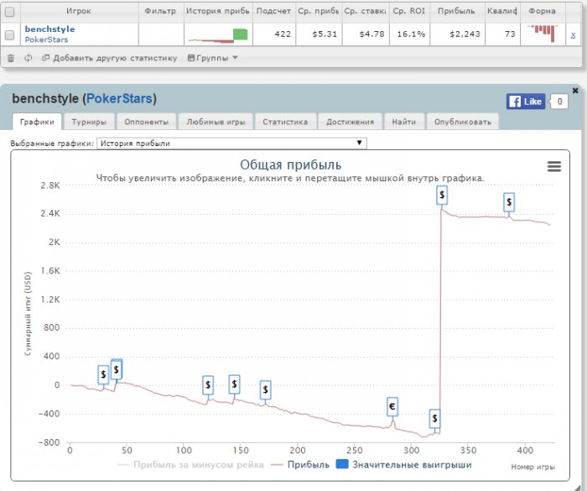Image resolution: width=587 pixels, height=491 pixels.
Task: Click the € significant win marker
Action: 392,406
